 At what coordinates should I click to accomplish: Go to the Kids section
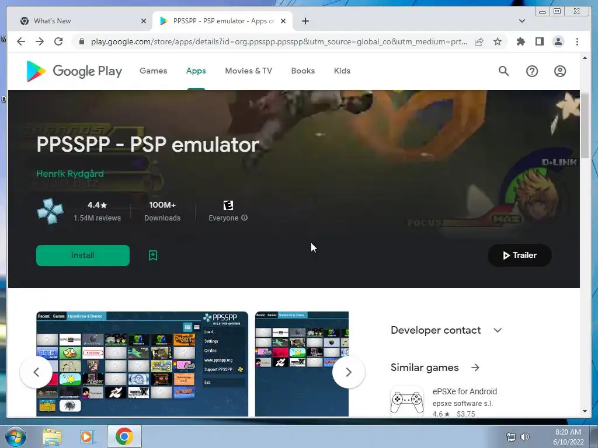click(342, 71)
